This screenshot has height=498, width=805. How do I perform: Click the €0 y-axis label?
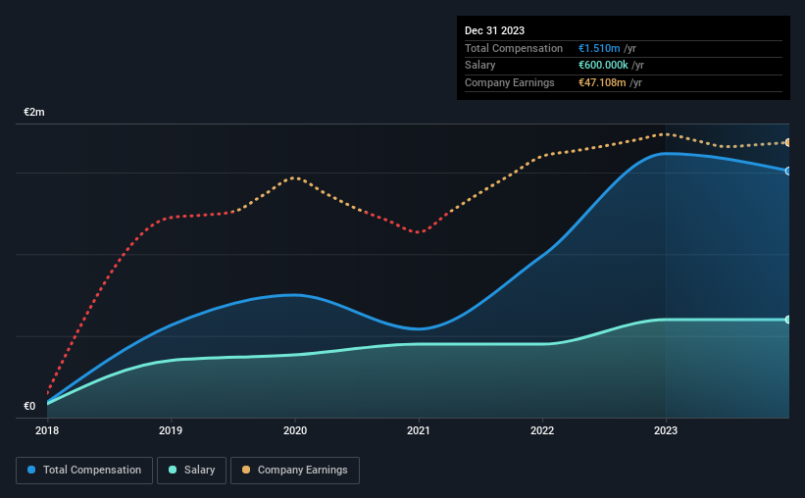[x=29, y=406]
